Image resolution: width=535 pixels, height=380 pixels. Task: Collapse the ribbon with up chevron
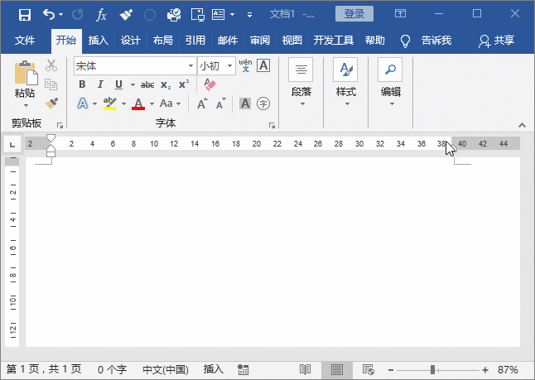pyautogui.click(x=522, y=125)
